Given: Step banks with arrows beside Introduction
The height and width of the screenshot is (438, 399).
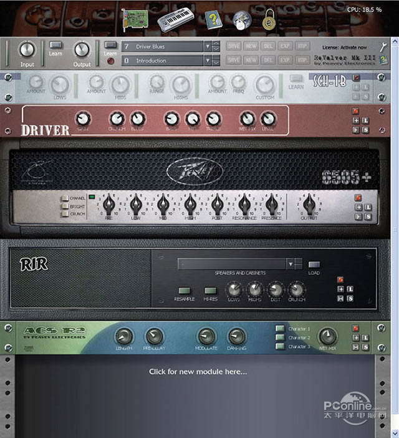Looking at the screenshot, I should (216, 61).
